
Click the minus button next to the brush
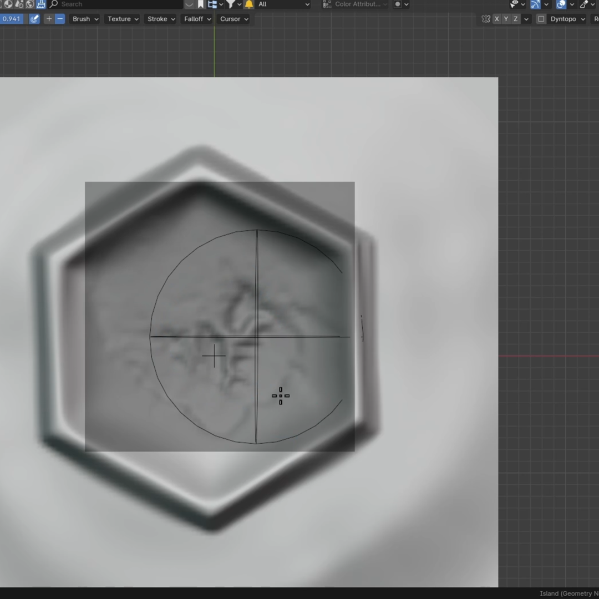60,18
